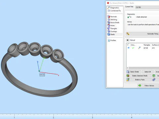The height and width of the screenshot is (119, 159).
Task: Select the triangle count value 42148
Action: click(x=145, y=48)
